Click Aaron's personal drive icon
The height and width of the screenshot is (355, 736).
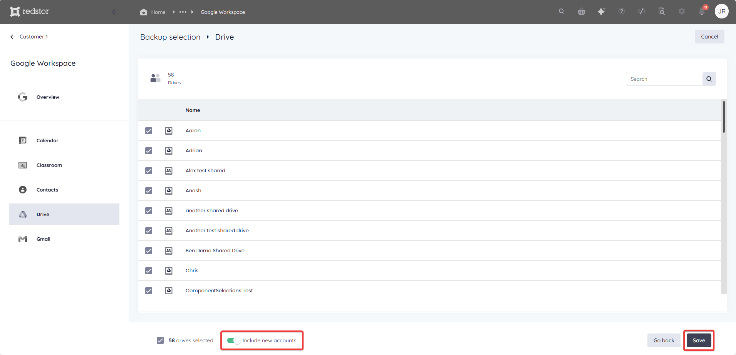click(x=169, y=131)
